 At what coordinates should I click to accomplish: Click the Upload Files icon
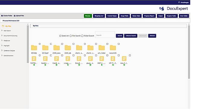click(x=14, y=16)
